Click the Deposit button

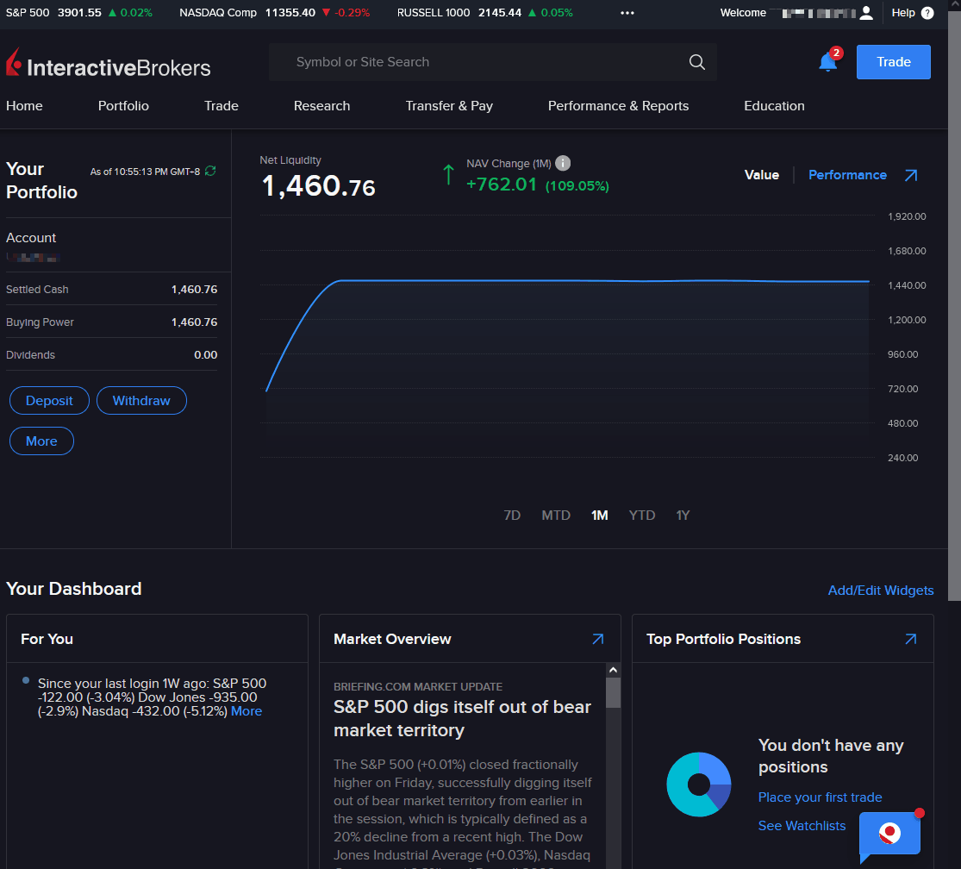(x=49, y=400)
